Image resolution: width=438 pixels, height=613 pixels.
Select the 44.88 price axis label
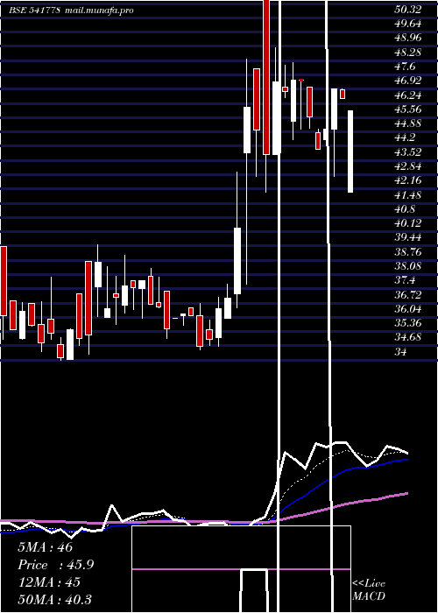click(x=408, y=123)
